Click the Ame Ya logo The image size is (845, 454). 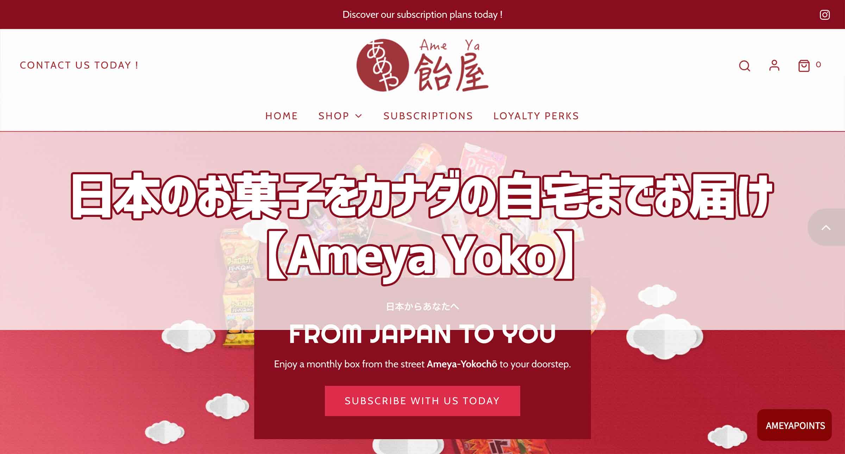[422, 65]
